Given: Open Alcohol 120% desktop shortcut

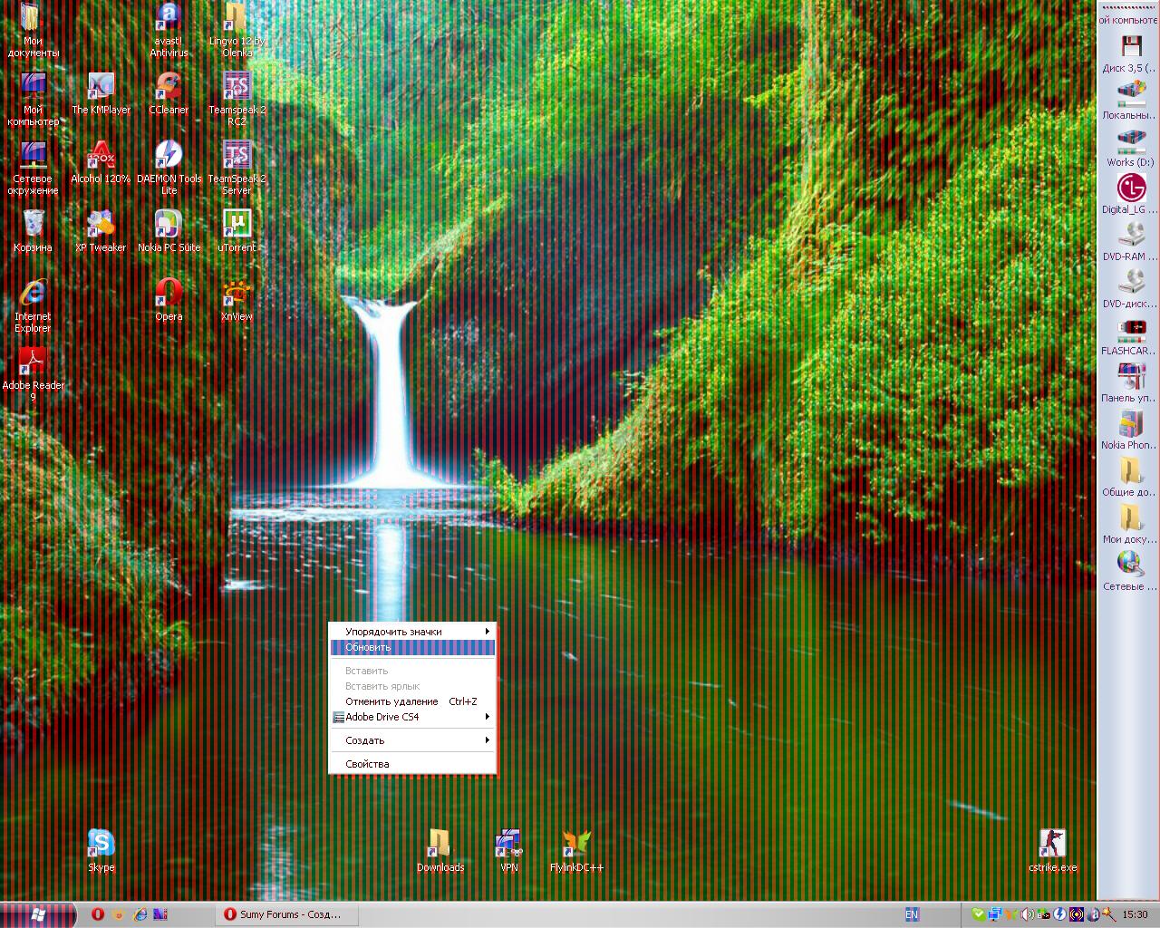Looking at the screenshot, I should point(101,156).
